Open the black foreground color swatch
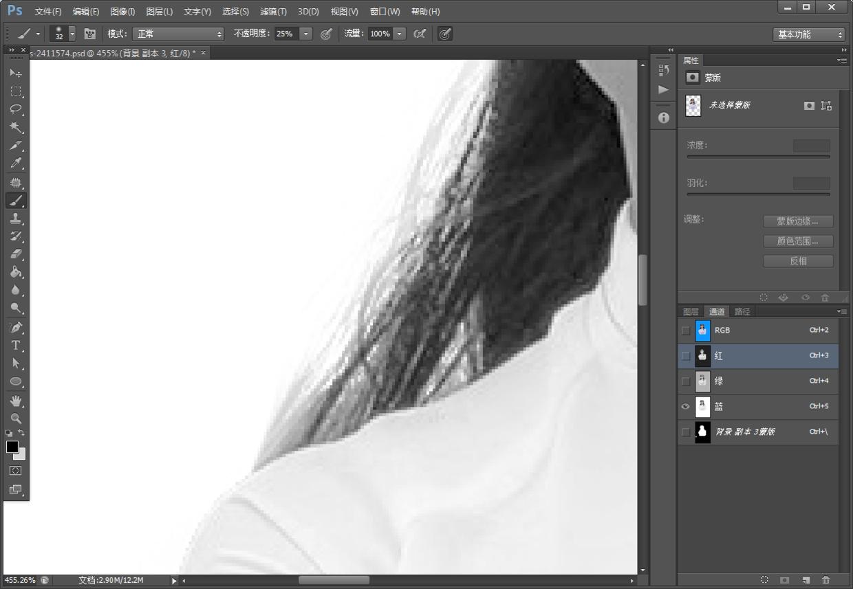This screenshot has height=589, width=853. click(12, 447)
